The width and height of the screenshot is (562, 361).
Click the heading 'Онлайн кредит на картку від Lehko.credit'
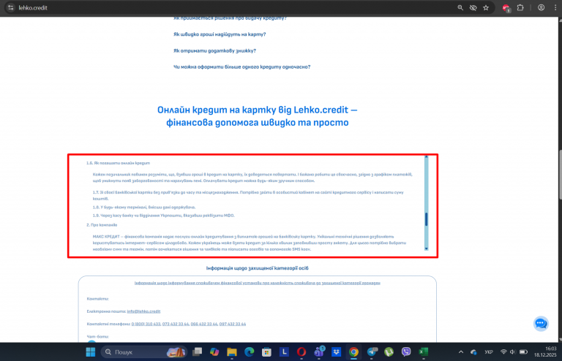257,110
